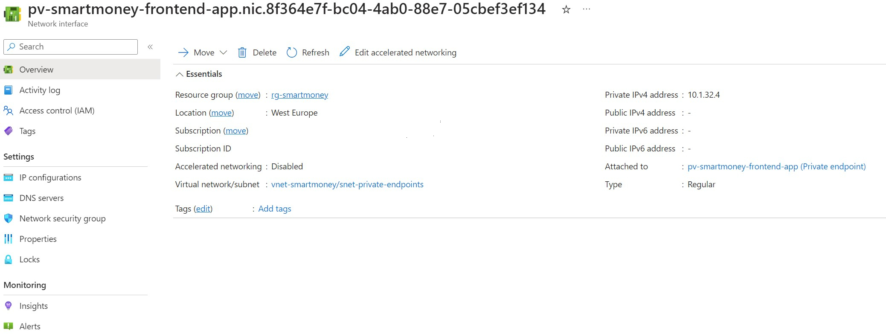Open Locks via the padlock icon
Viewport: 886px width, 334px height.
coord(8,259)
